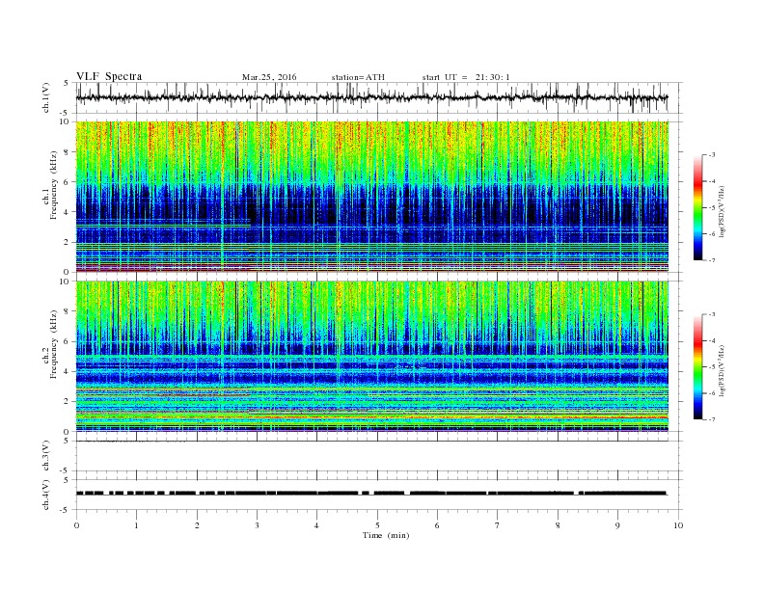Click the log(PSD) label beside ch.1 color bar
The image size is (764, 590).
pos(722,212)
